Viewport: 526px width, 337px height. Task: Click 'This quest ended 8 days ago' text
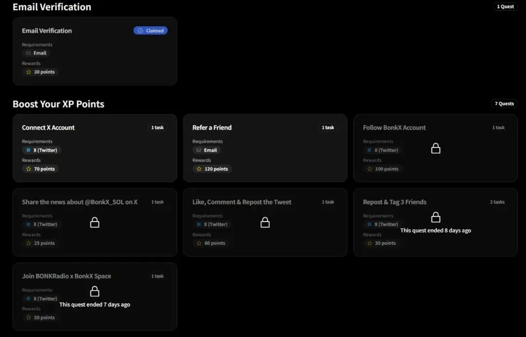point(435,230)
